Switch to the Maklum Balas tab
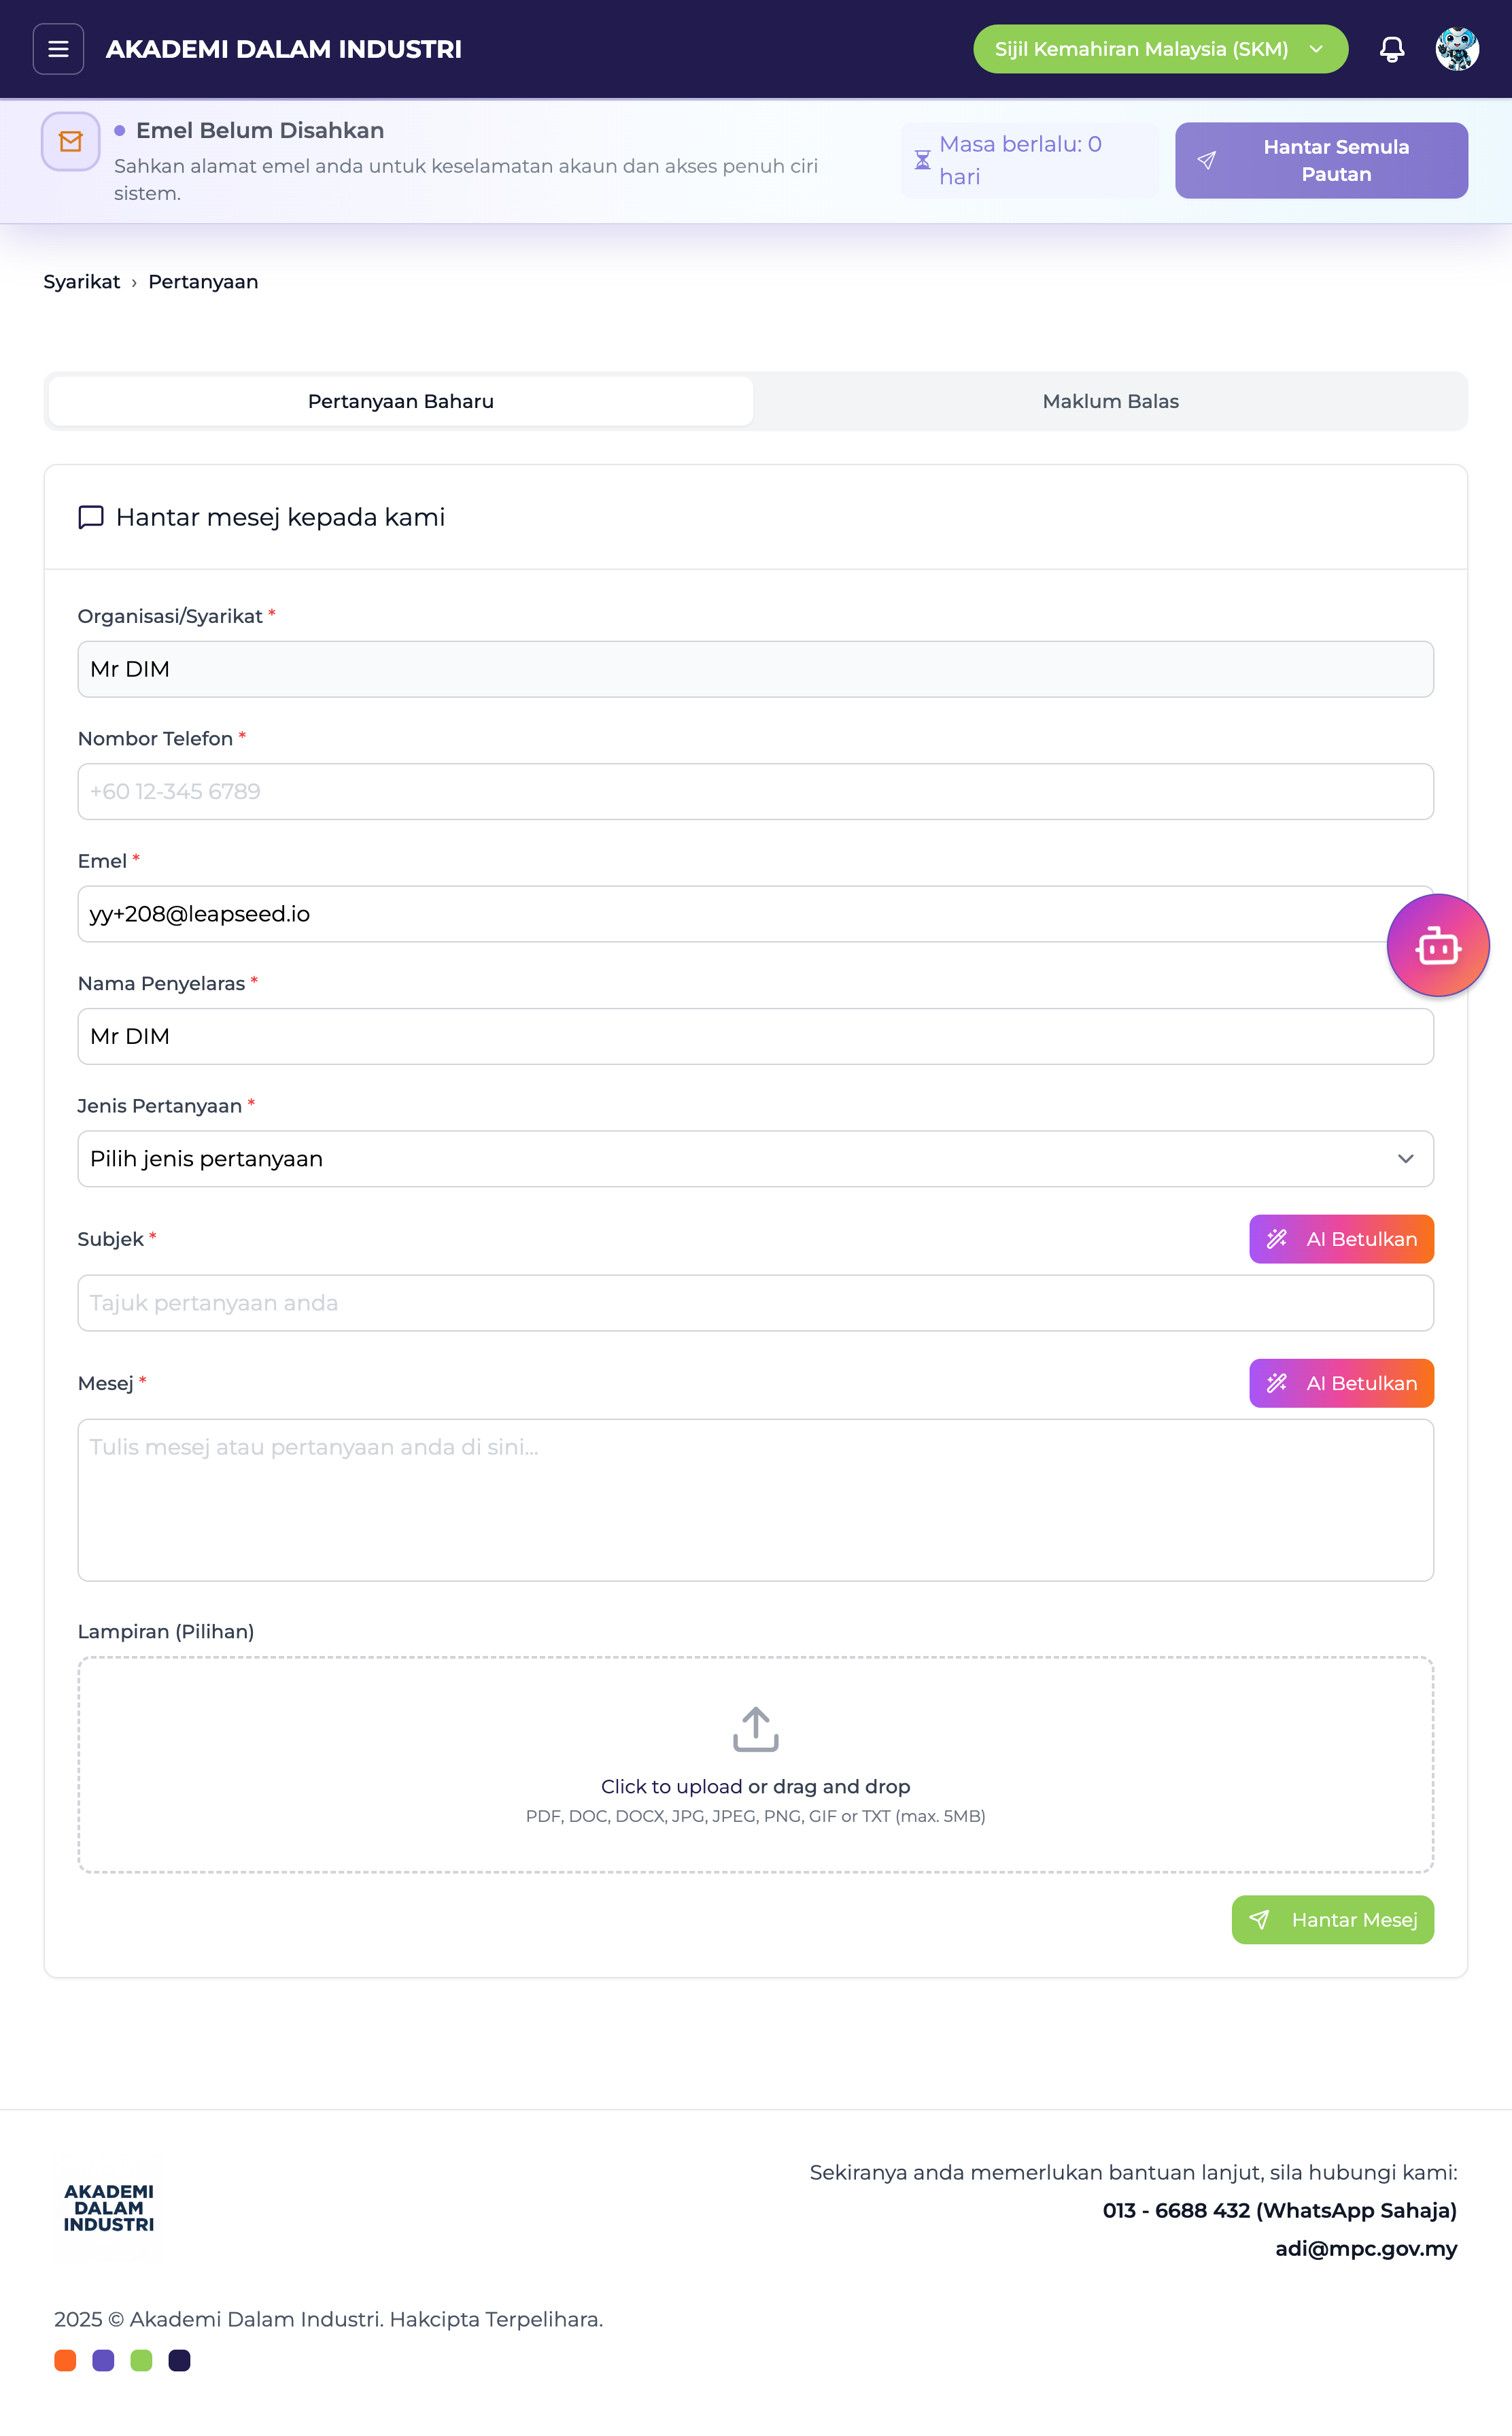 (x=1110, y=401)
